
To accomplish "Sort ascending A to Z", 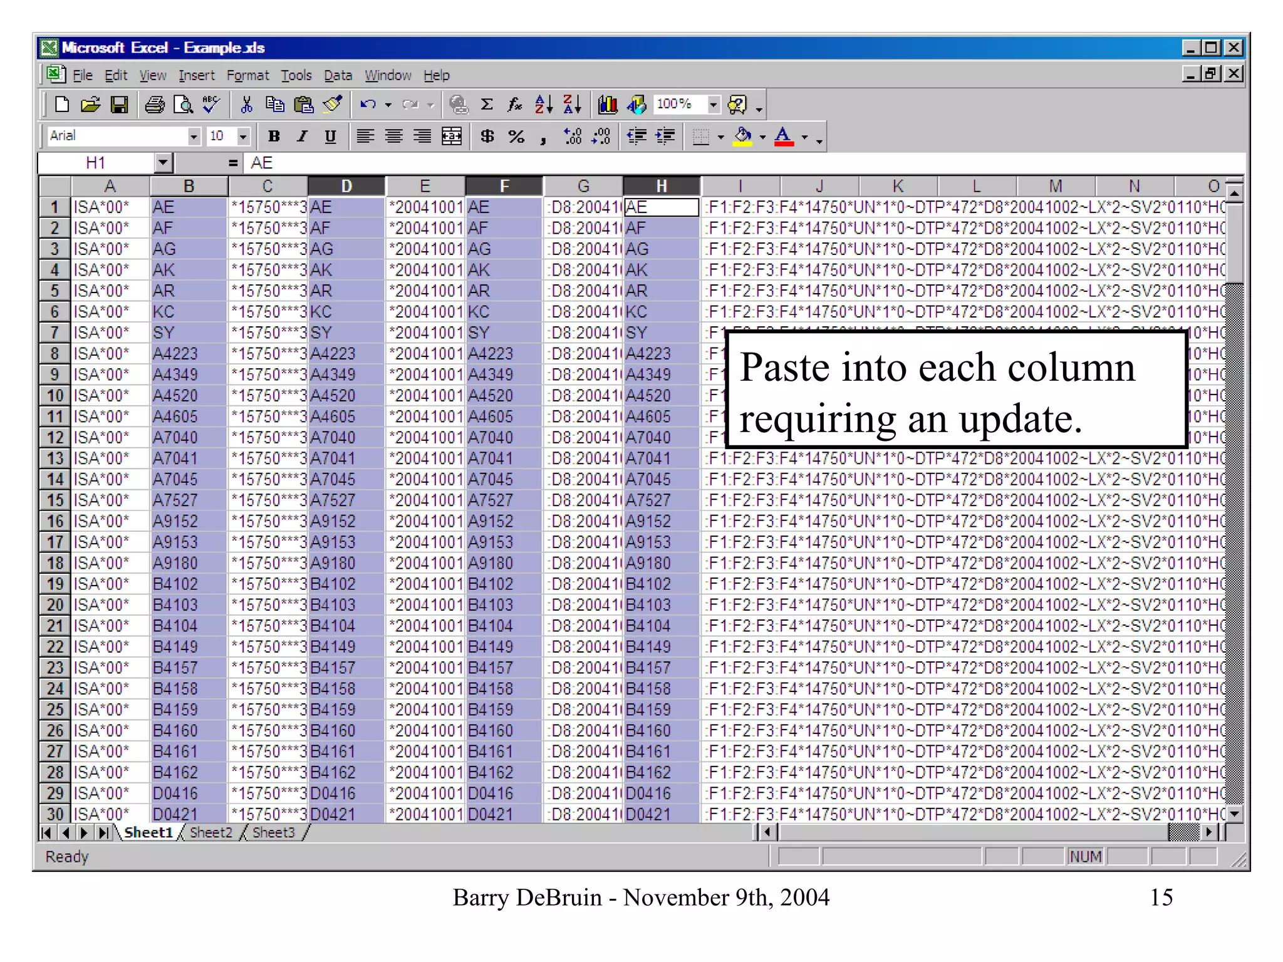I will (544, 105).
